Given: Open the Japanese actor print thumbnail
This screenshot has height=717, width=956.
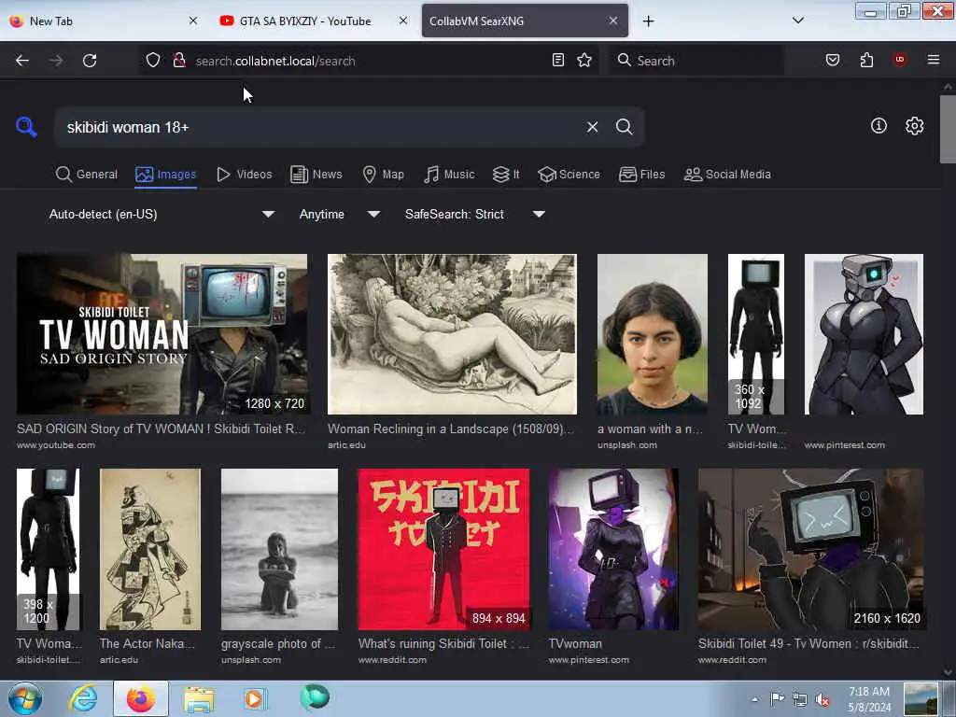Looking at the screenshot, I should coord(150,549).
